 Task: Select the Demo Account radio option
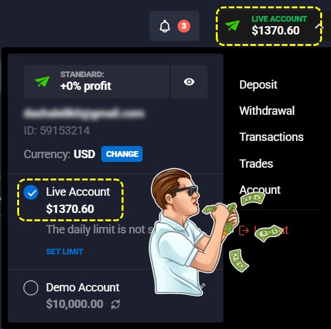[x=31, y=288]
